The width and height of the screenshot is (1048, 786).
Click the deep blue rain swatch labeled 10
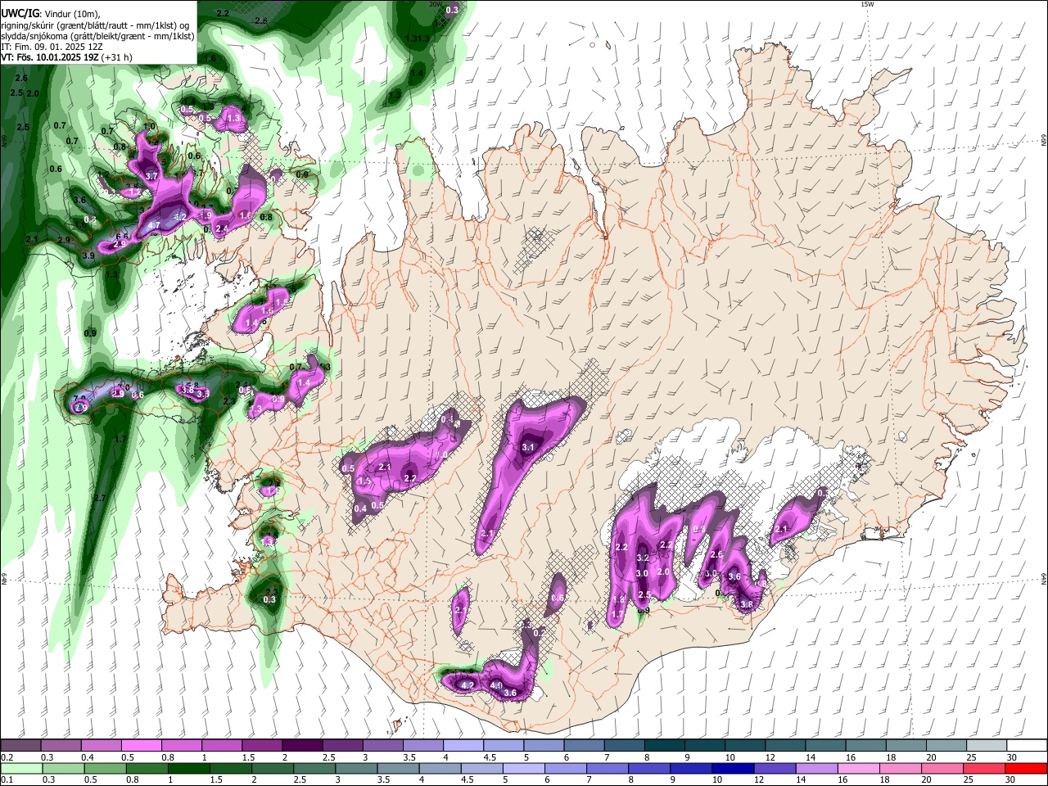734,768
